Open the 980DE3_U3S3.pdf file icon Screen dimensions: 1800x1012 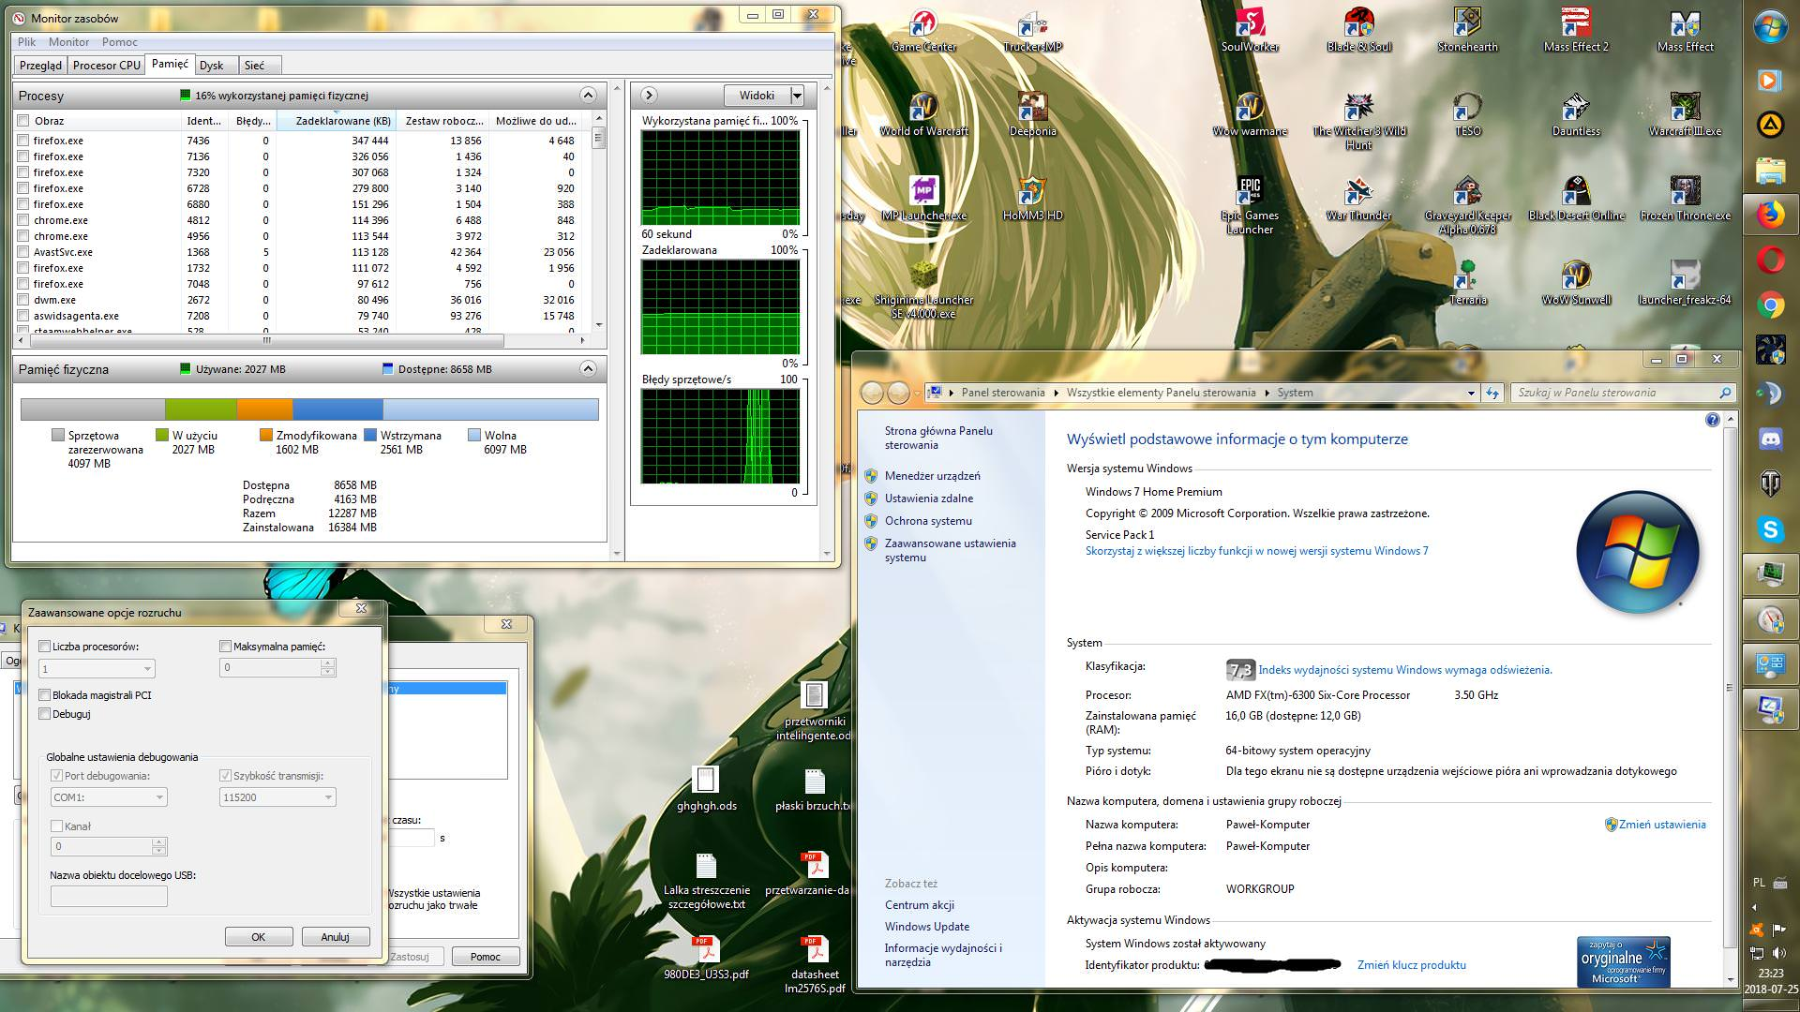coord(706,958)
